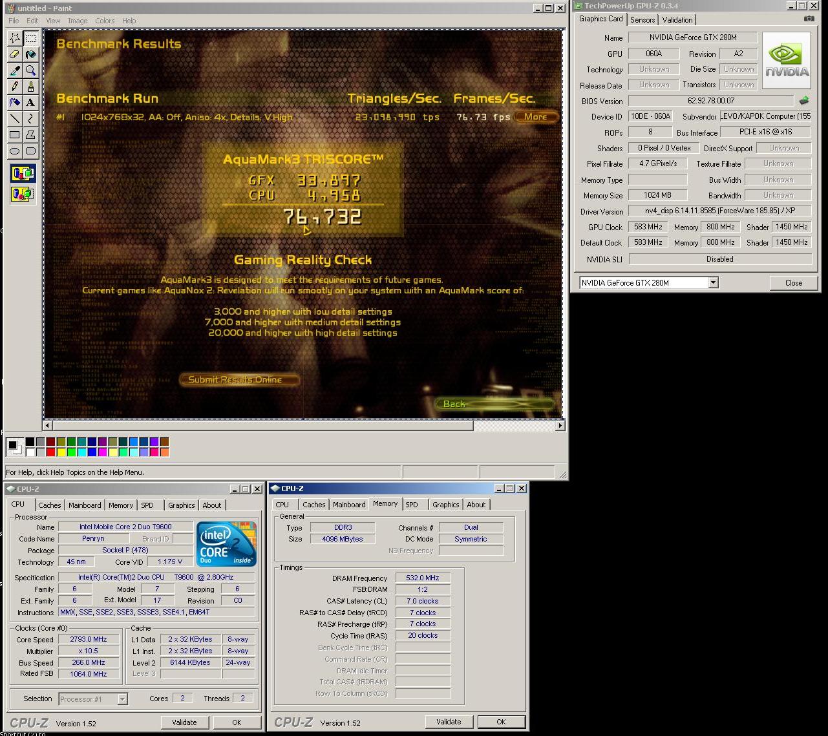Click the GPU-Z BIOS save chip icon

(804, 100)
